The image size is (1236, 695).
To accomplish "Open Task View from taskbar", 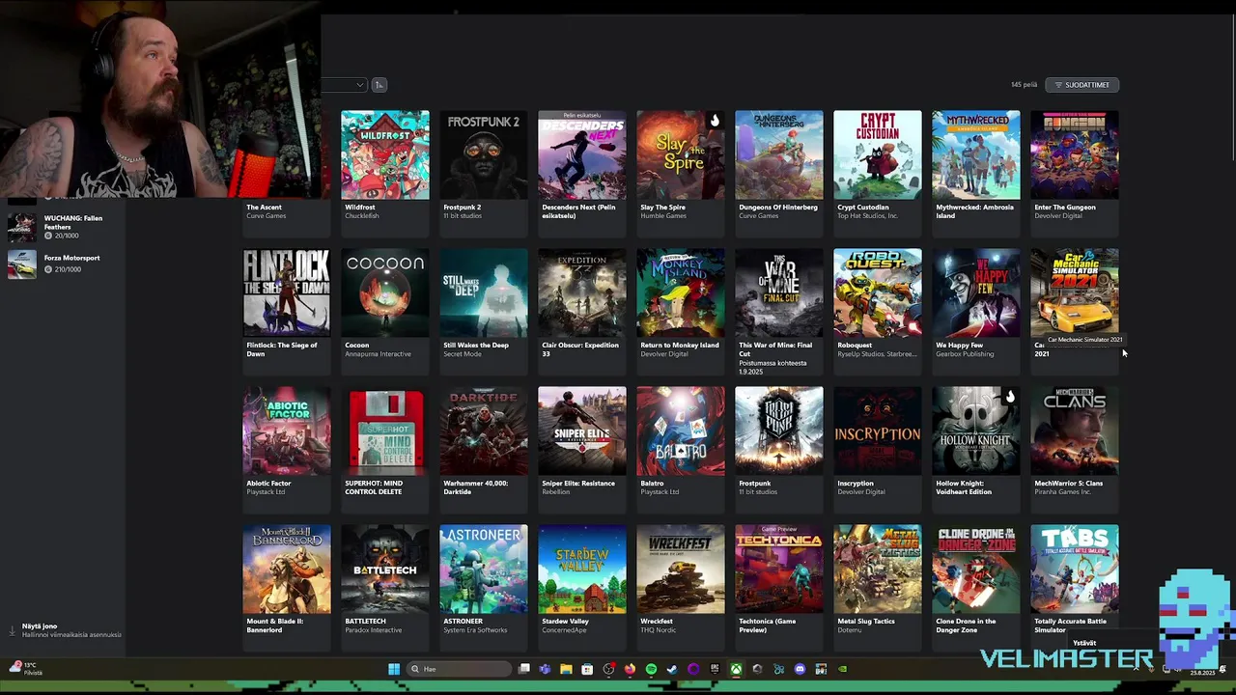I will click(x=524, y=669).
